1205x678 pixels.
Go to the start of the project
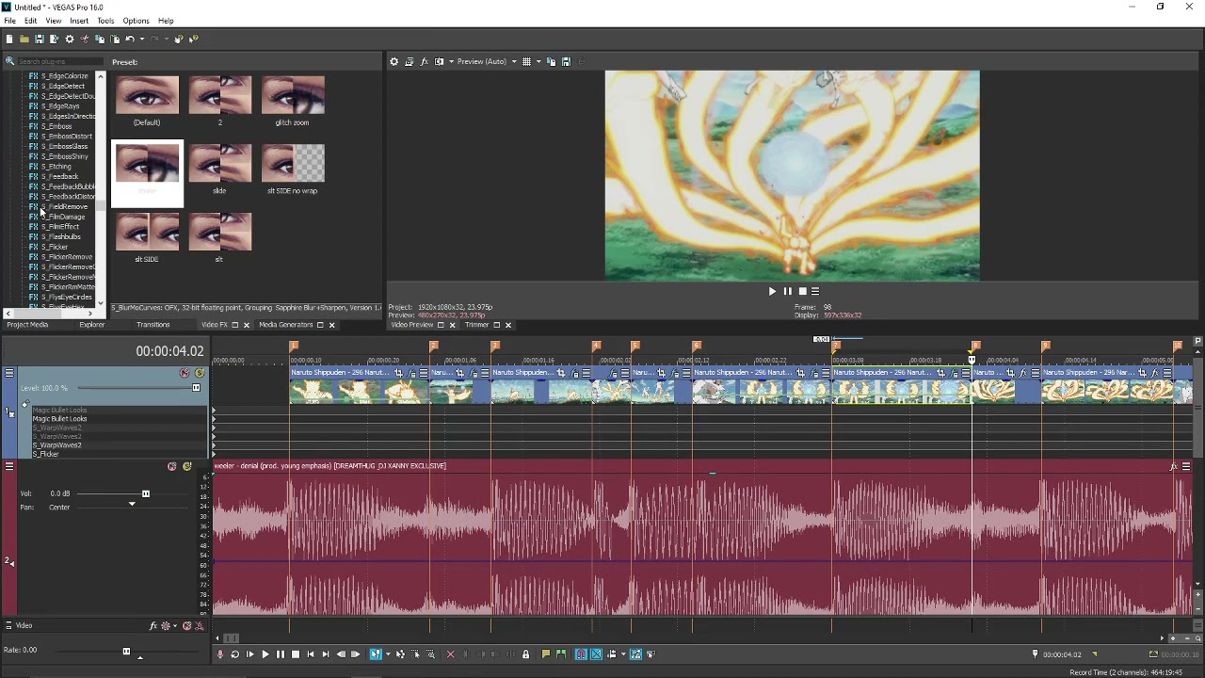coord(311,654)
